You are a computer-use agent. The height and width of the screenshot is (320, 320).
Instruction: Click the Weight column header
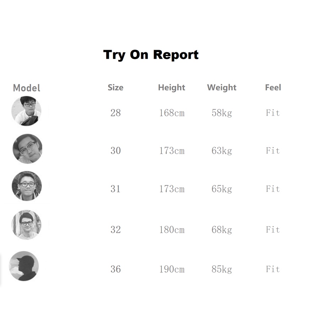coord(222,87)
